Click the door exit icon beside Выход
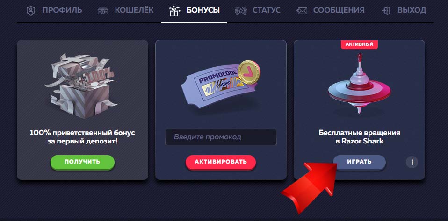448x221 pixels. pyautogui.click(x=386, y=11)
